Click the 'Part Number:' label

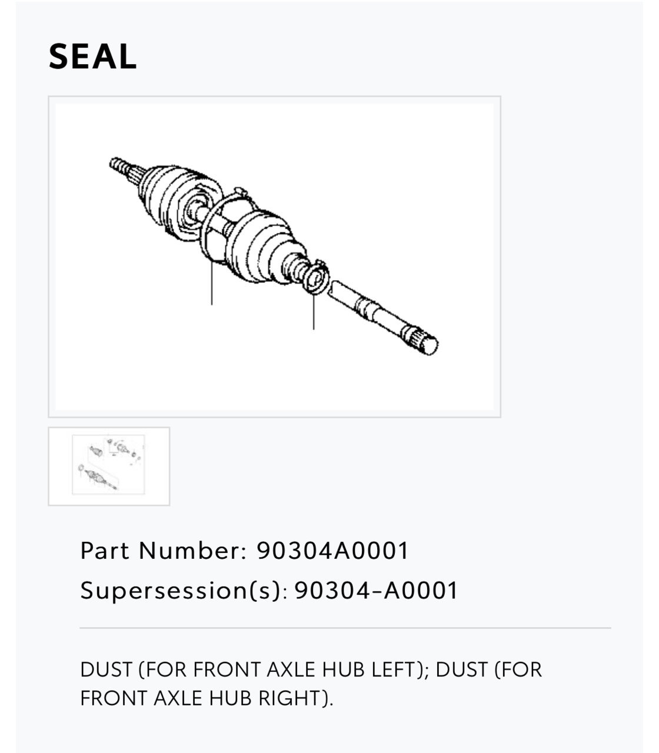click(x=163, y=551)
